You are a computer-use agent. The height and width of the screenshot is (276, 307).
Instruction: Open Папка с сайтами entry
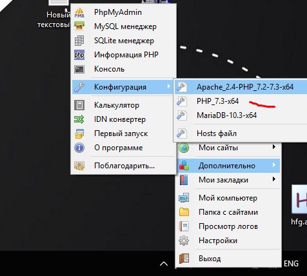click(228, 212)
